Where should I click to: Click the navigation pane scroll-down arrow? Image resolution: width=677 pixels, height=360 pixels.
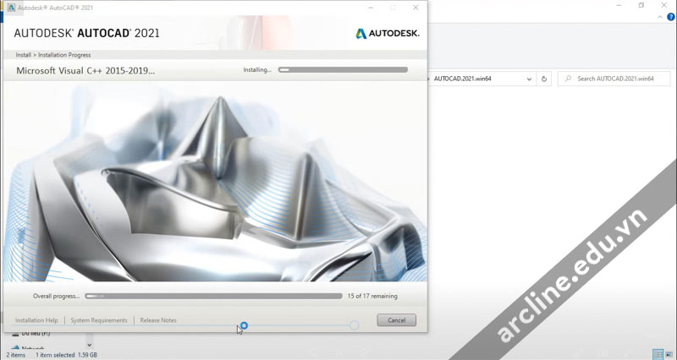click(90, 344)
